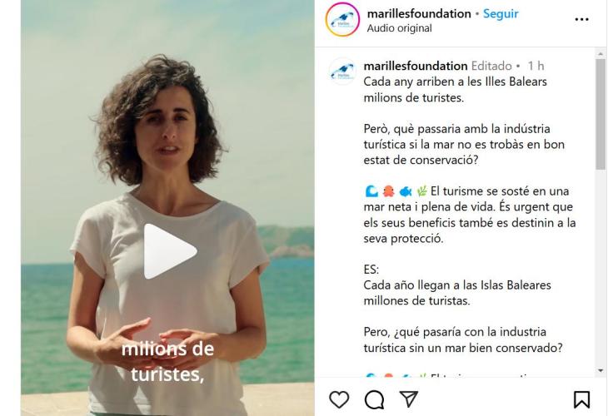Share post via paper plane icon

[x=409, y=399]
